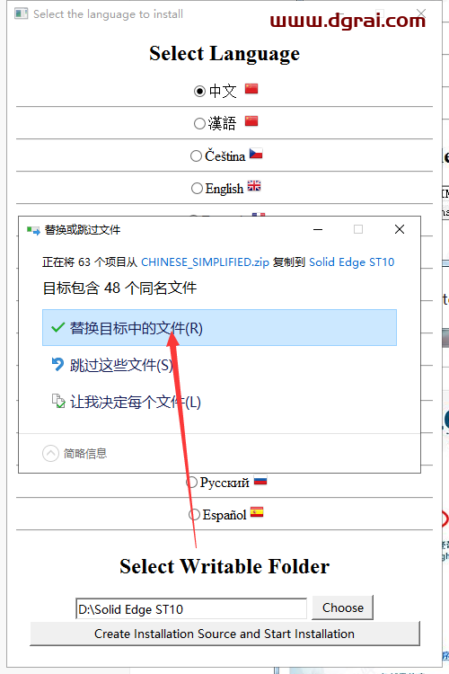
Task: Click the Spanish flag icon
Action: point(257,512)
